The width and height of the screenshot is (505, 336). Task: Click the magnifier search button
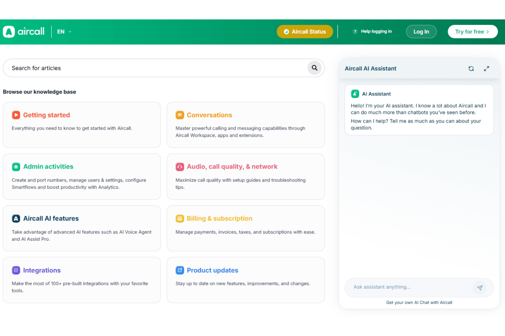tap(314, 68)
